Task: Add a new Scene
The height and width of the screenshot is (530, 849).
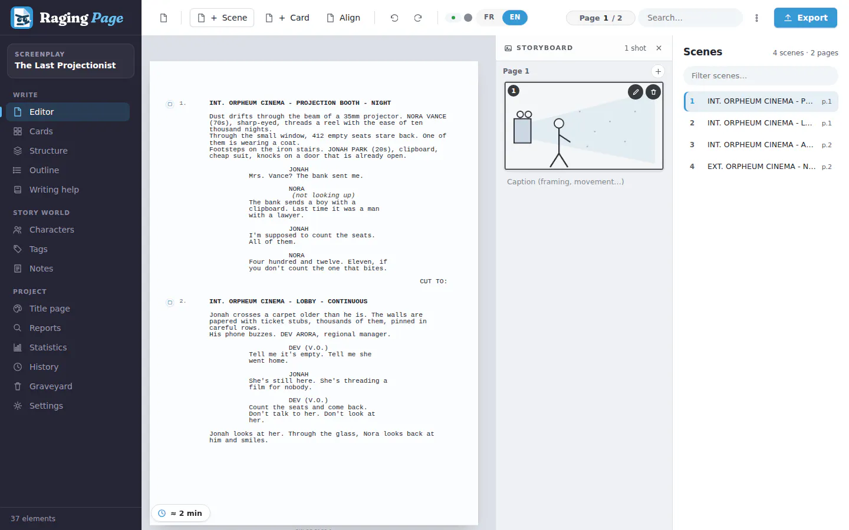Action: (222, 18)
